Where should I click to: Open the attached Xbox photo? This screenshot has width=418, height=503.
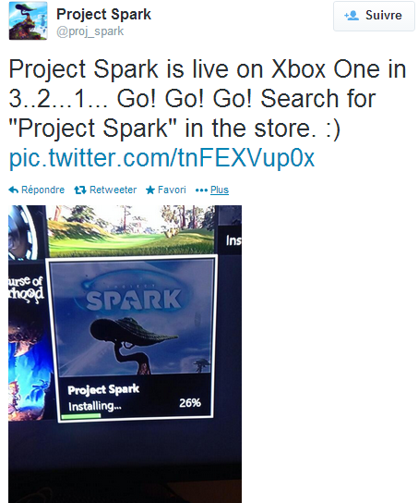(x=125, y=354)
